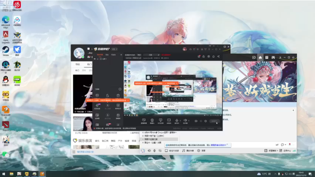This screenshot has height=177, width=315.
Task: Switch to 热门 top tab in YY home
Action: [x=89, y=65]
